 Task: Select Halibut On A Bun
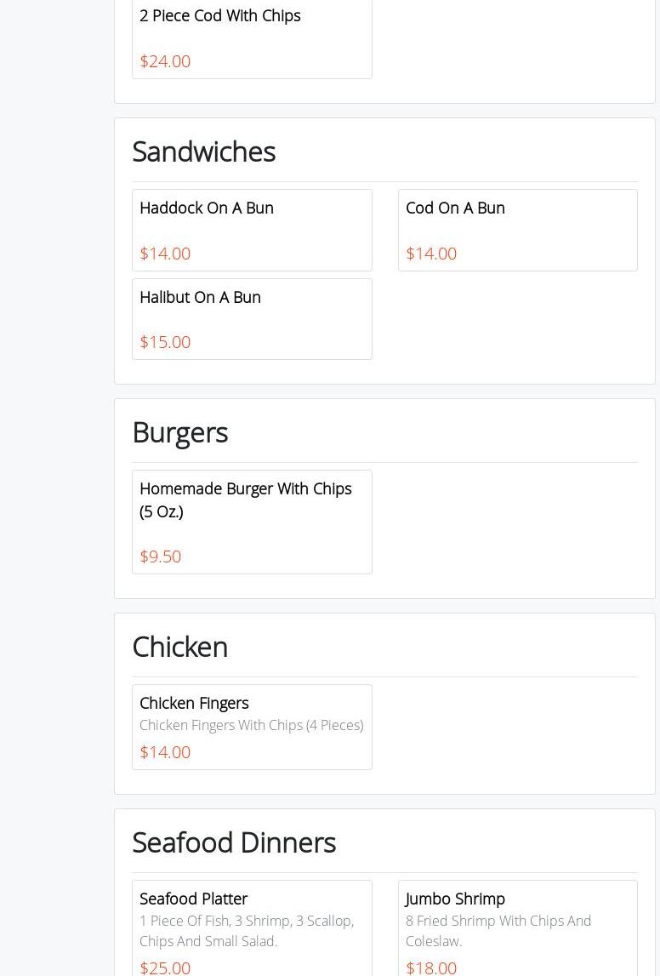click(x=200, y=297)
